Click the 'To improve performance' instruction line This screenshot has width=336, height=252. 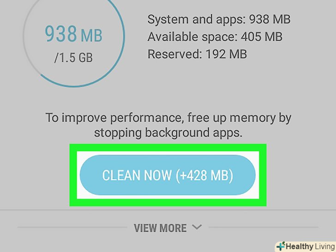coord(168,118)
